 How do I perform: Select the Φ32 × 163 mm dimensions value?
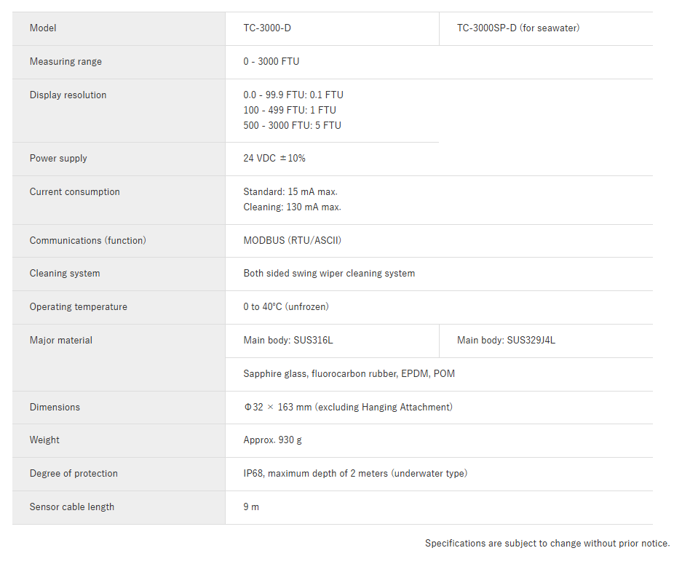coord(348,408)
